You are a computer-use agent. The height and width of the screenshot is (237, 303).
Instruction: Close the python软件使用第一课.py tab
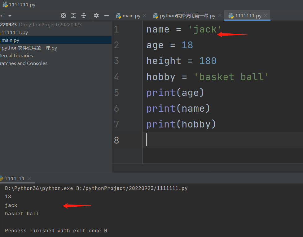[x=220, y=15]
